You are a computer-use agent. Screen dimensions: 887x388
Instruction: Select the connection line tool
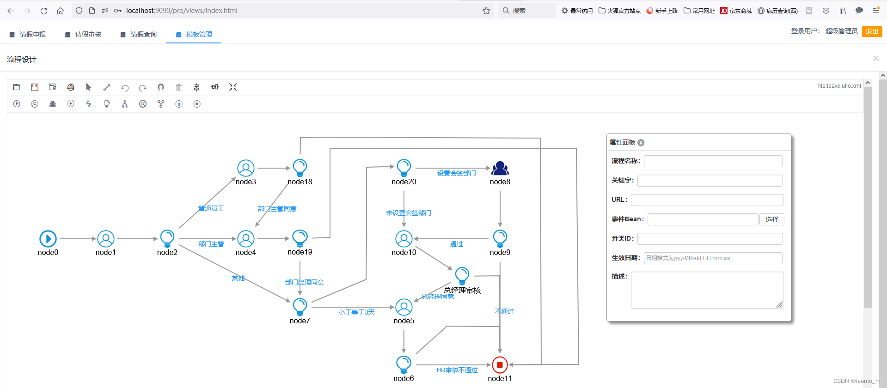(x=107, y=87)
